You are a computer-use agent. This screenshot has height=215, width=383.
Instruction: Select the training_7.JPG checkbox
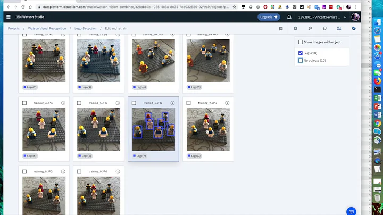tap(188, 103)
